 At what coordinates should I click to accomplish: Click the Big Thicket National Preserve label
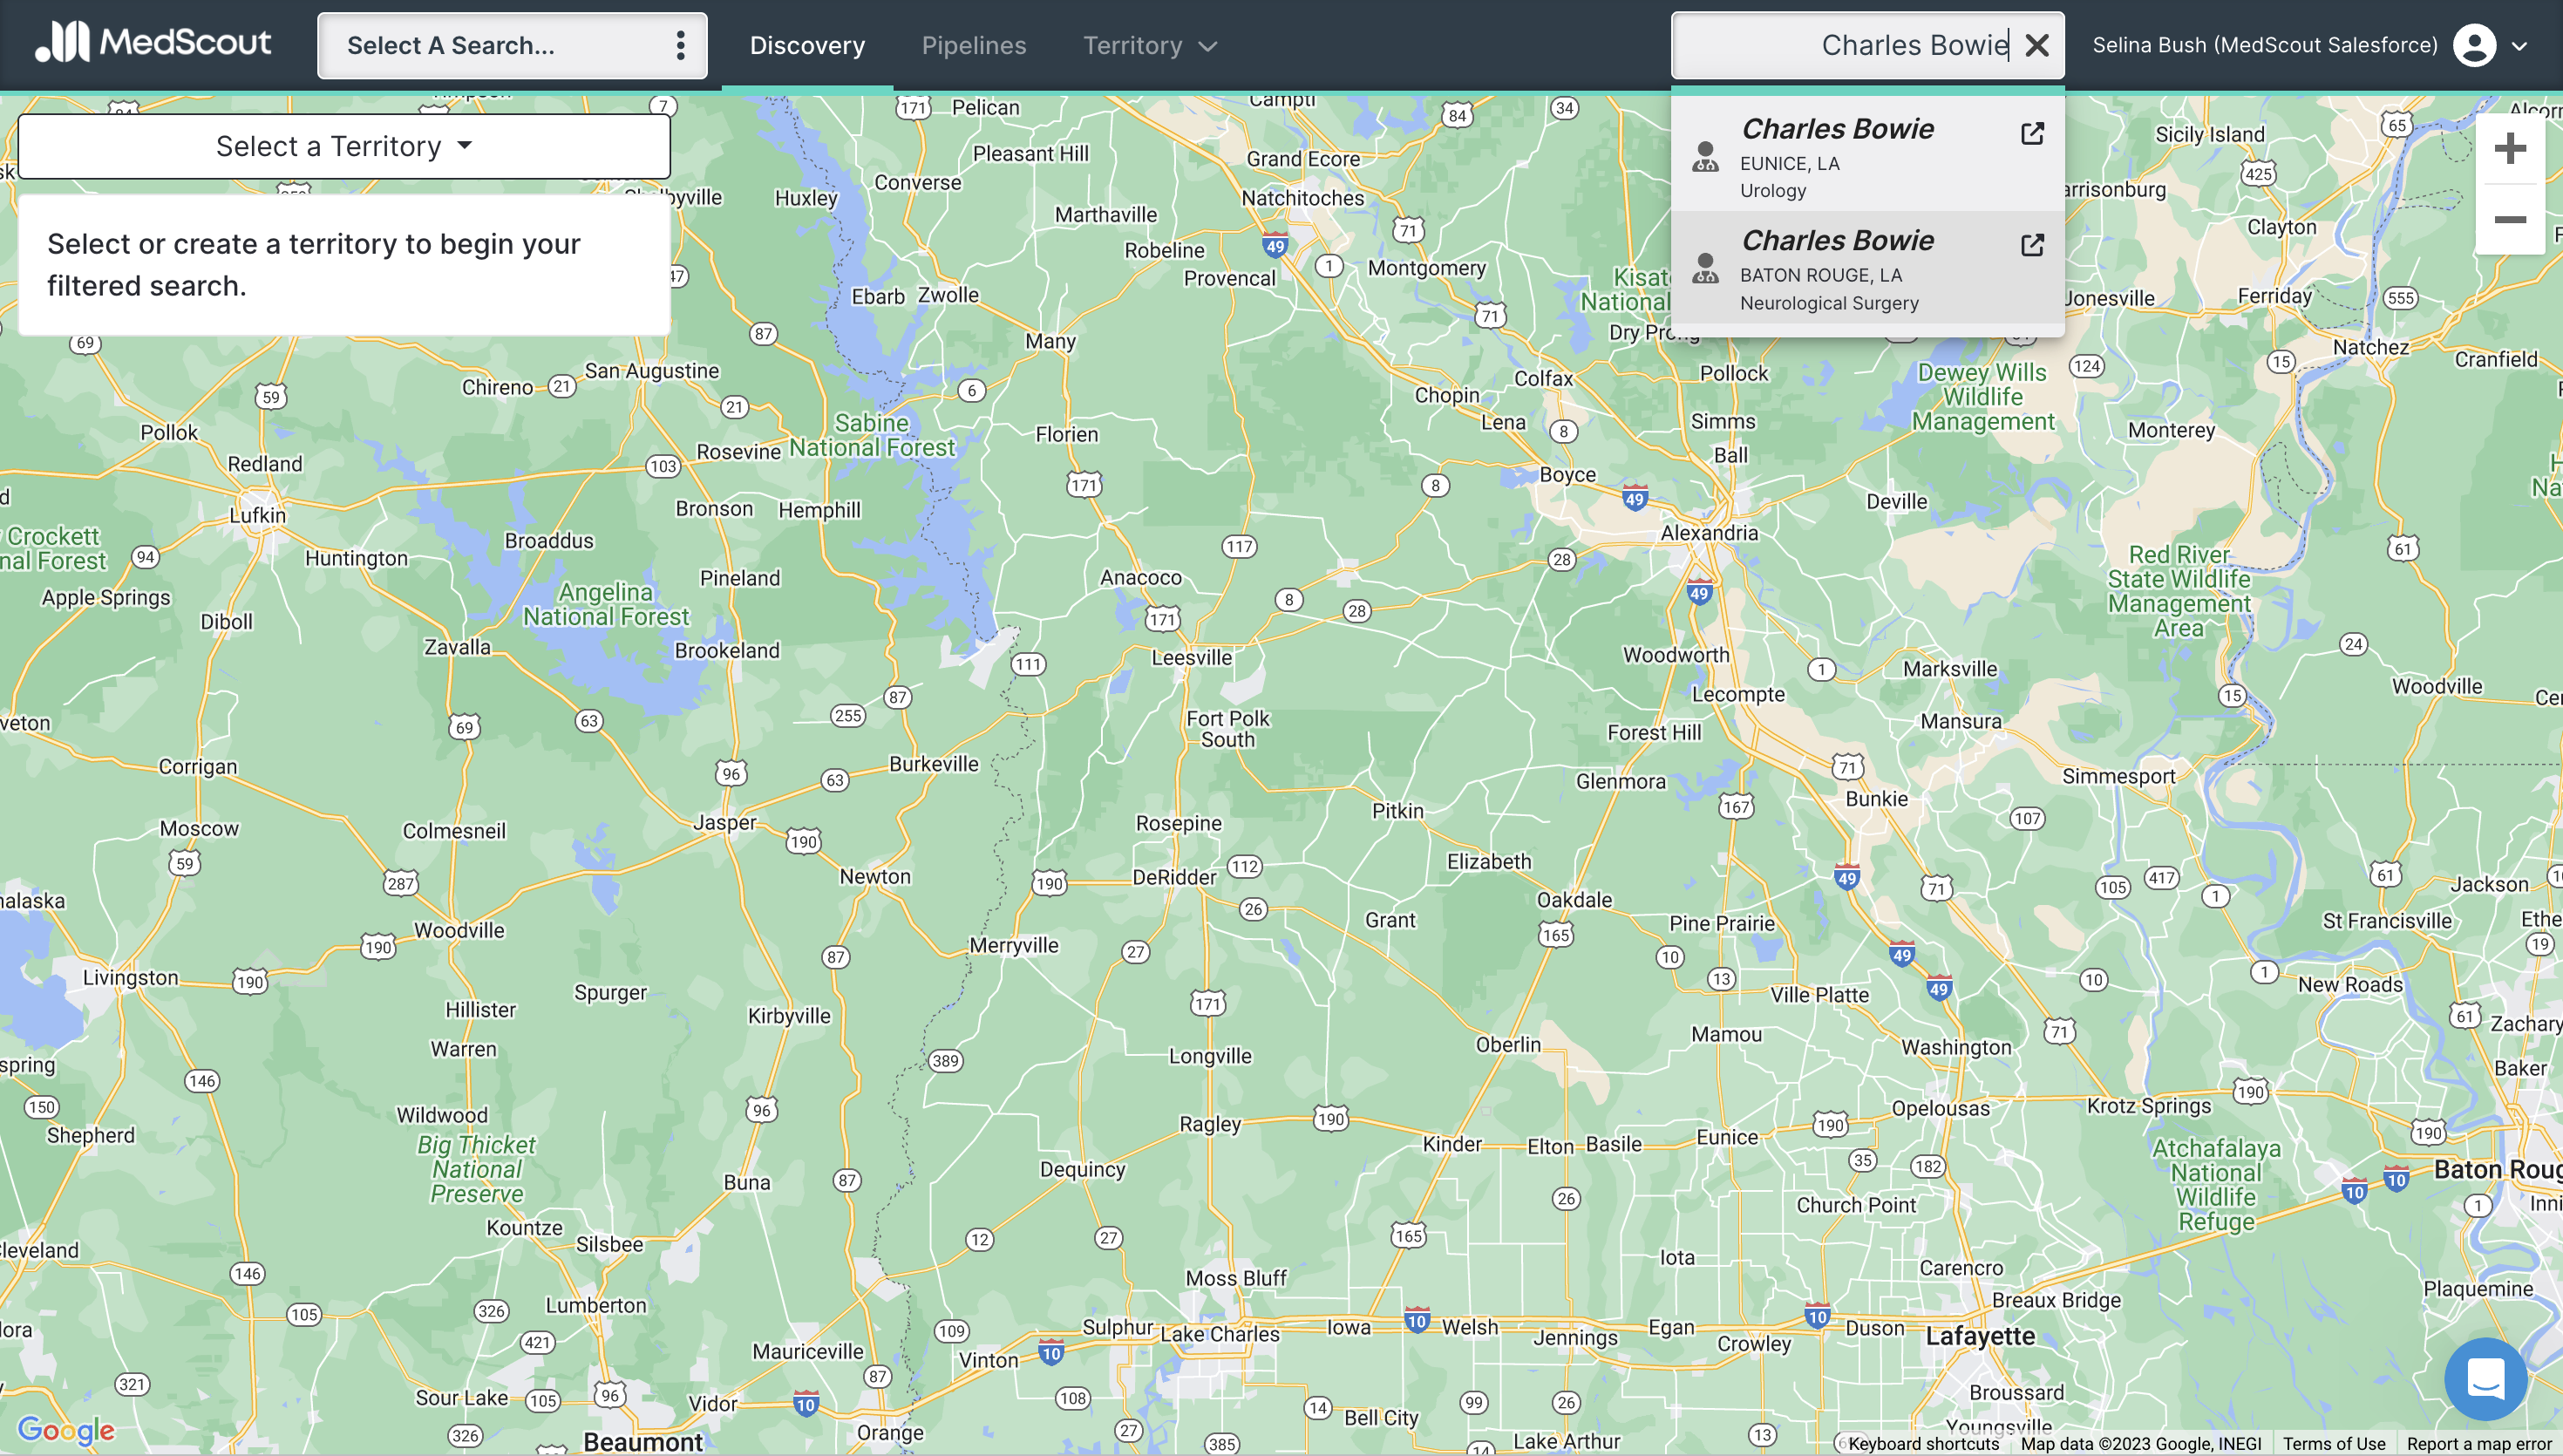(x=476, y=1169)
